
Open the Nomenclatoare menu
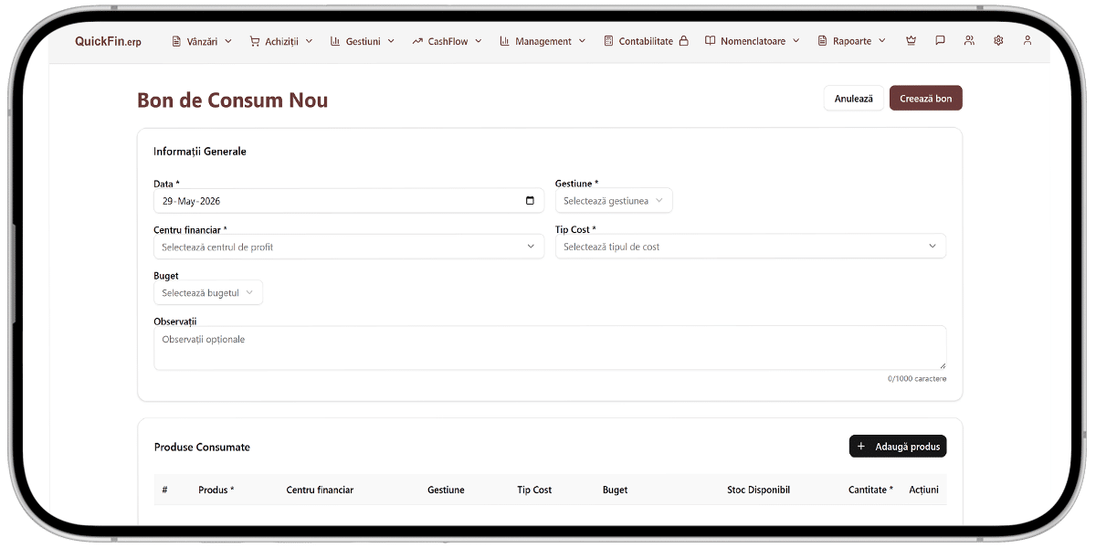753,41
